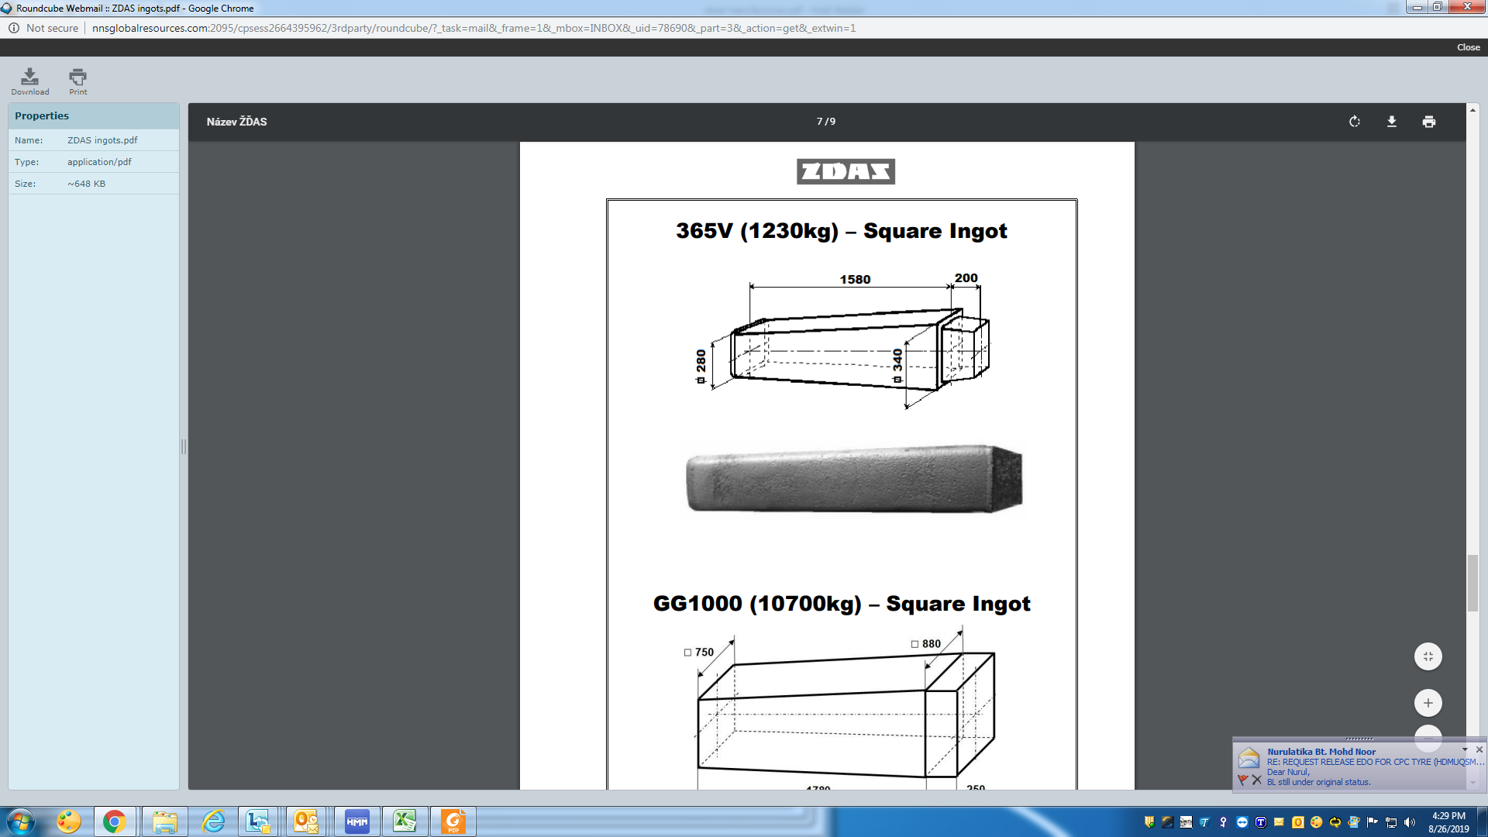Open the Lync app in taskbar
Viewport: 1488px width, 837px height.
click(258, 821)
